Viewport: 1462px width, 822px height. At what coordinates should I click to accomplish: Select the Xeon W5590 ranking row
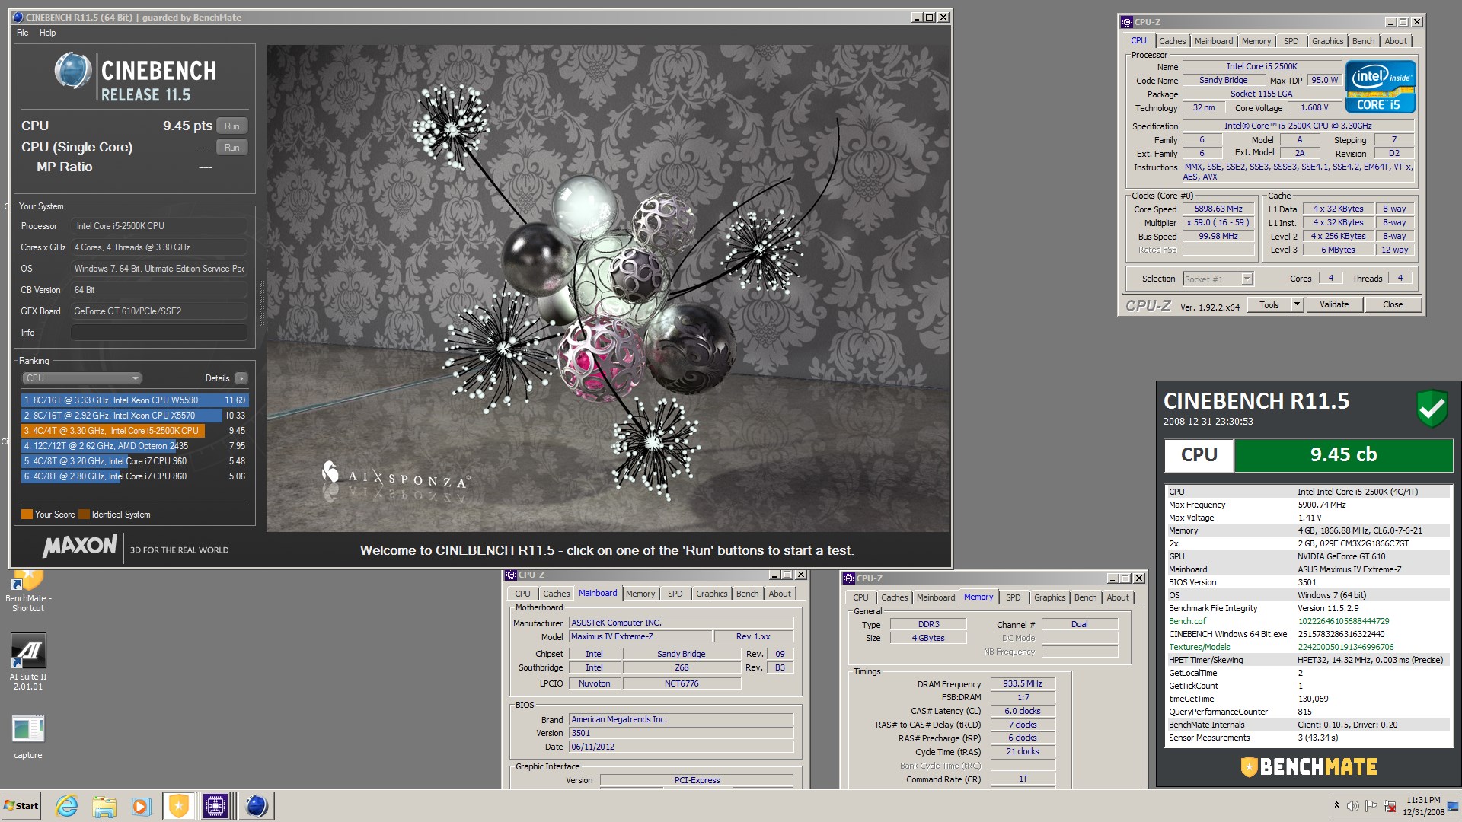coord(135,400)
